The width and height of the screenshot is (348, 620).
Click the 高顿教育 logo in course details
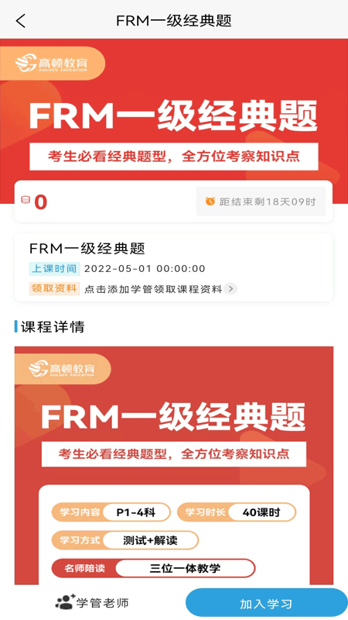point(61,369)
